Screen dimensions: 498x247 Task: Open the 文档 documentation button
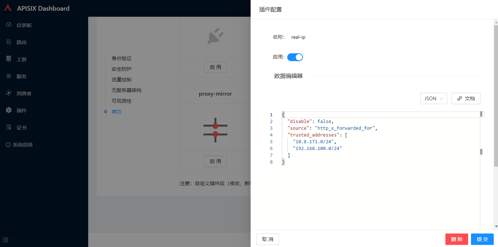[x=466, y=98]
